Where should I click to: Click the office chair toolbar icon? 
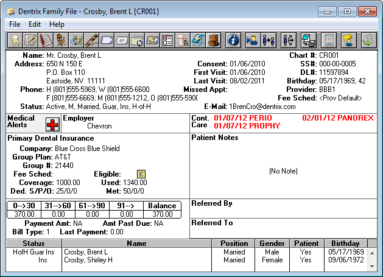60,40
